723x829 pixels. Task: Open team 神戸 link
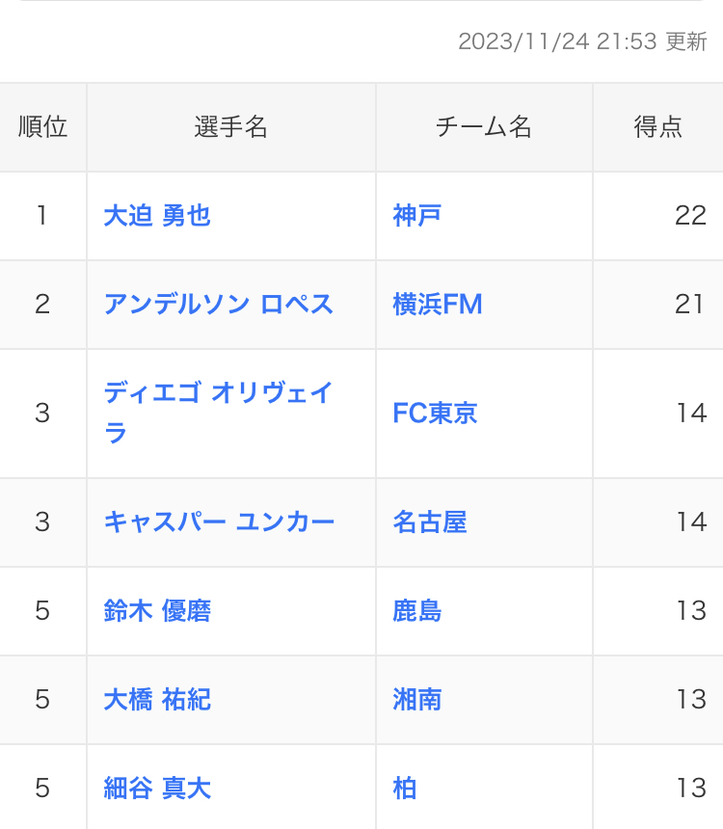[x=416, y=216]
